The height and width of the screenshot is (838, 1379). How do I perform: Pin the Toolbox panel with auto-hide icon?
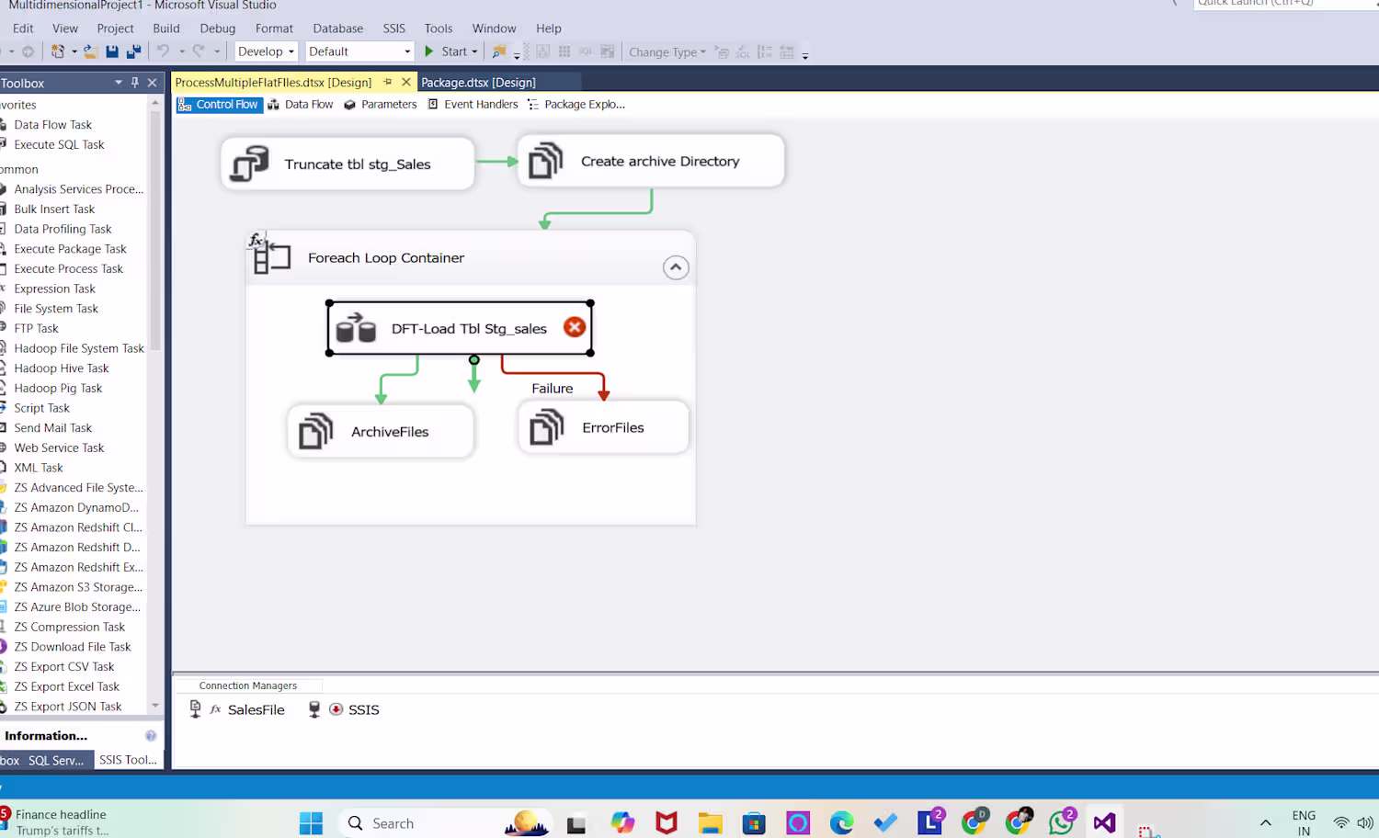pyautogui.click(x=135, y=83)
